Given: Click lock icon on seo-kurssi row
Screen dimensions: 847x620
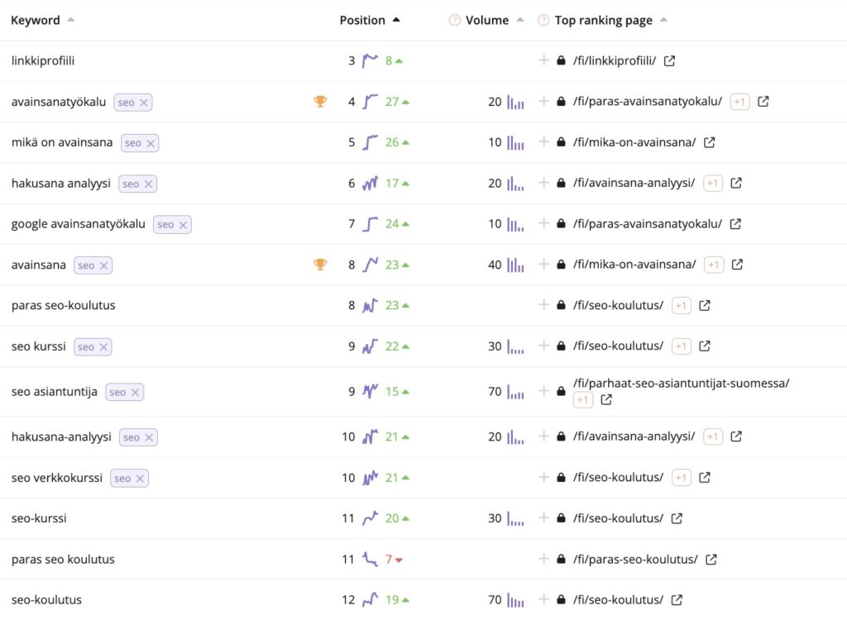Looking at the screenshot, I should [x=562, y=518].
